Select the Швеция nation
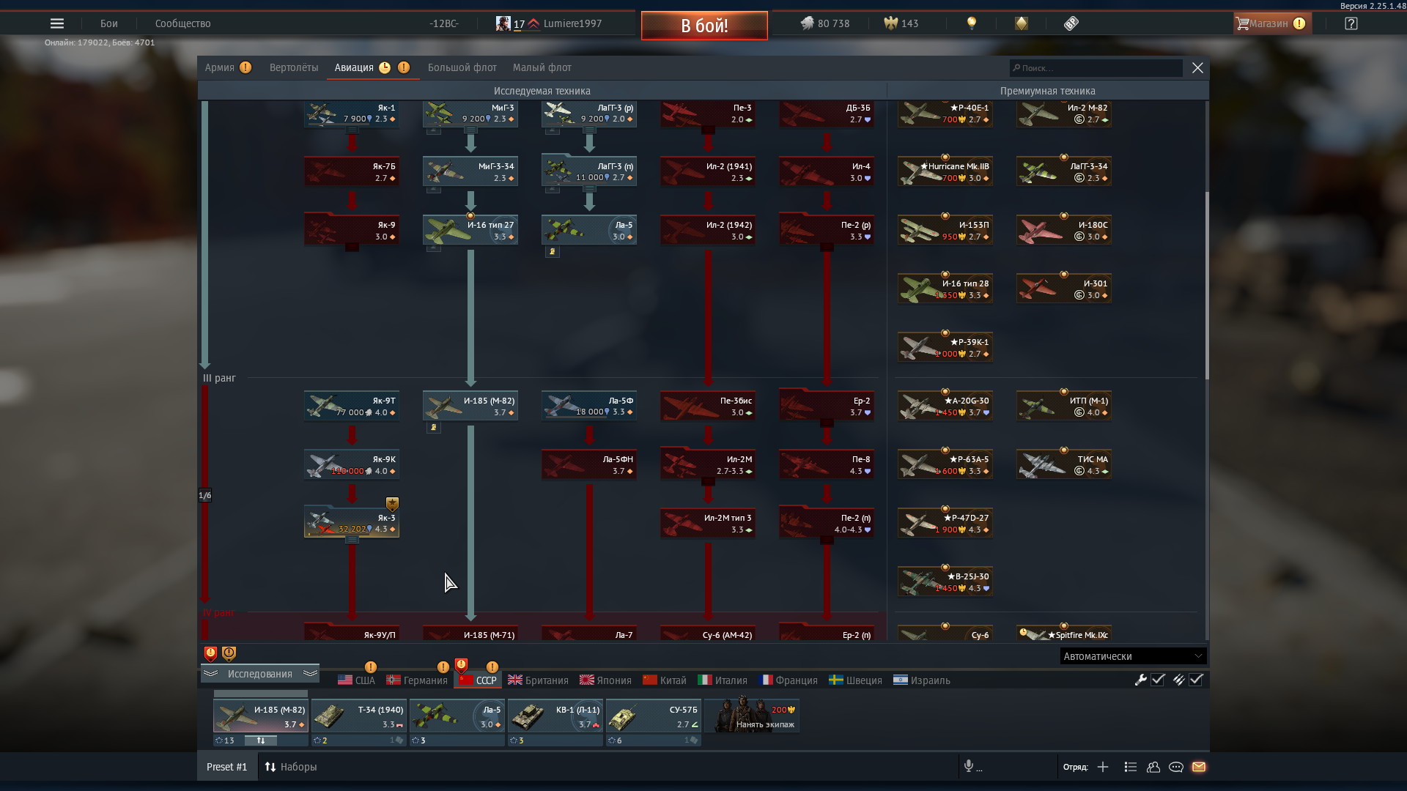Viewport: 1407px width, 791px height. [x=856, y=680]
